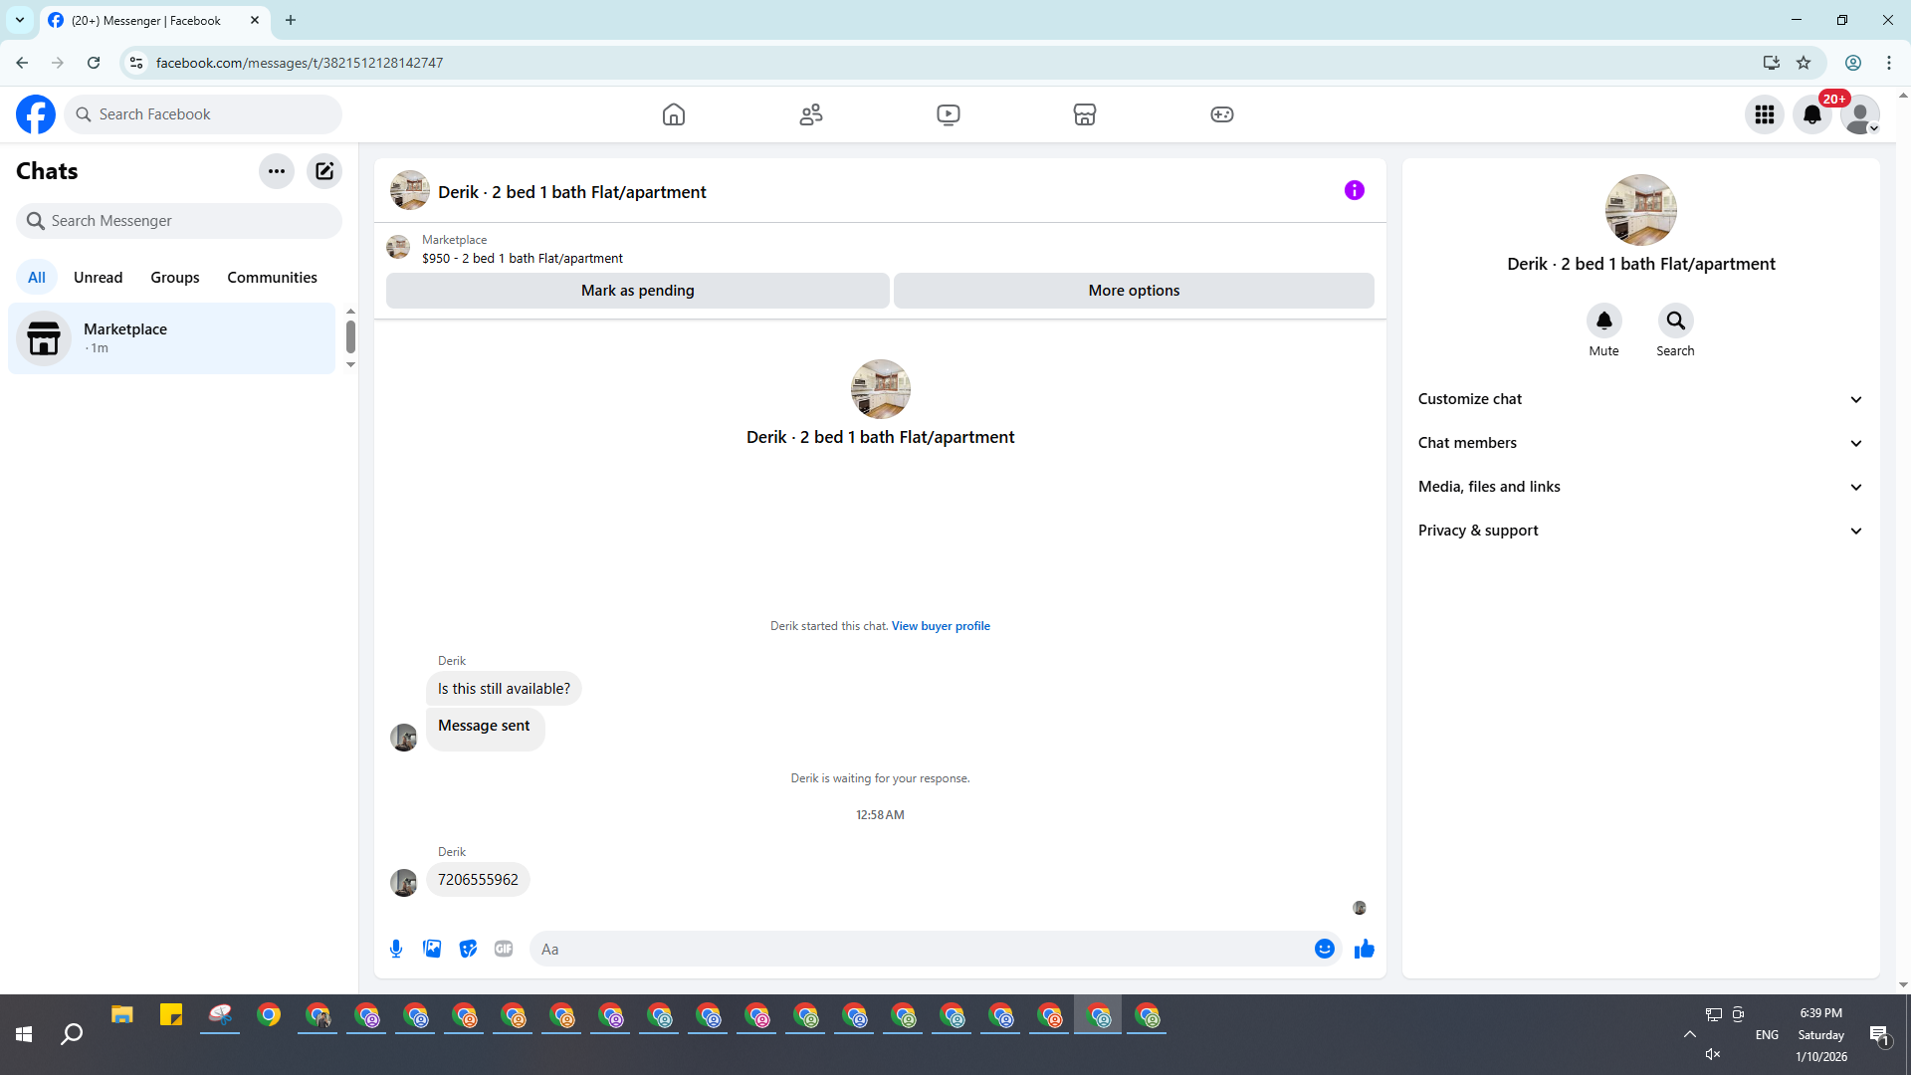The width and height of the screenshot is (1911, 1075).
Task: Expand the Chat members section
Action: click(x=1640, y=443)
